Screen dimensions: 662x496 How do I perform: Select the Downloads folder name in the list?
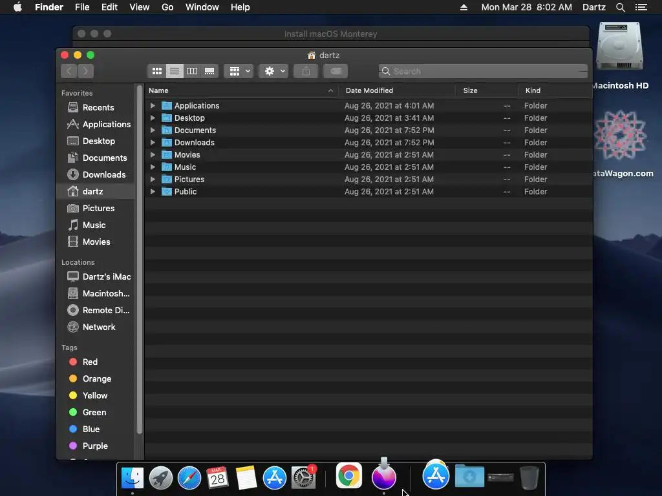point(194,143)
